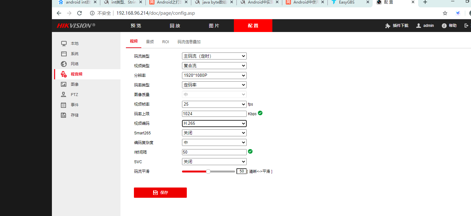
Task: Click the floppy disk icon beside 存储
Action: 64,115
